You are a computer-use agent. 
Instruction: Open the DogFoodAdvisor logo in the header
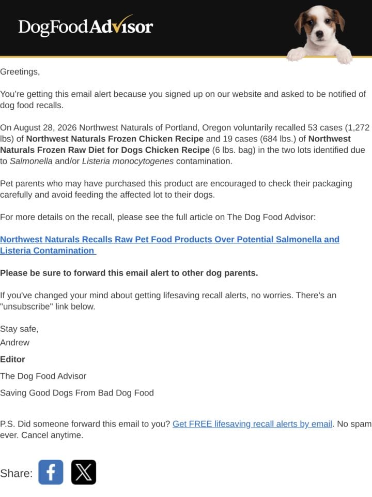[x=86, y=26]
